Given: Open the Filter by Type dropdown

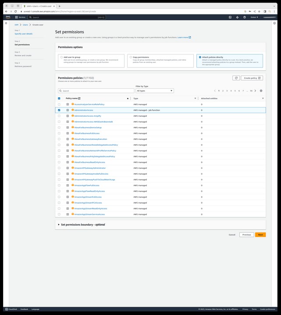Looking at the screenshot, I should pyautogui.click(x=155, y=91).
